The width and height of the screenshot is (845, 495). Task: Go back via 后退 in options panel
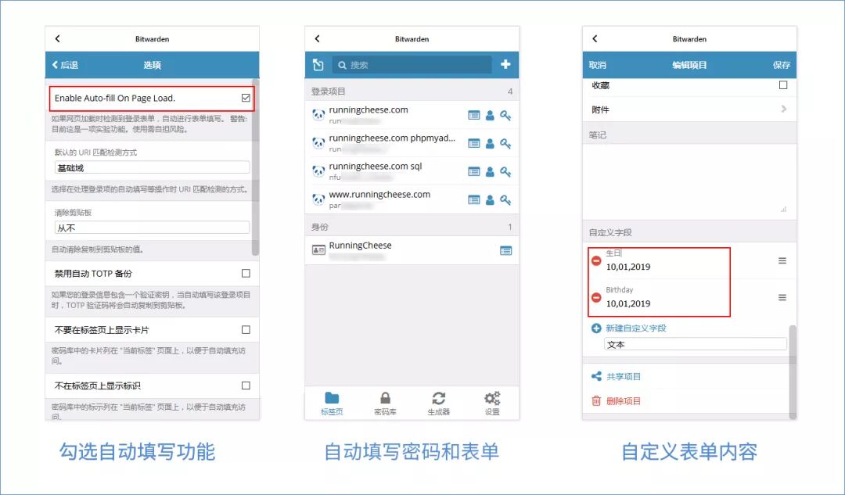[x=65, y=65]
